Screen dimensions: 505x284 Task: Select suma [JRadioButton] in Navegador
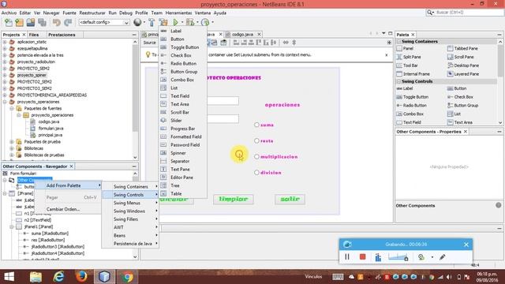point(50,234)
